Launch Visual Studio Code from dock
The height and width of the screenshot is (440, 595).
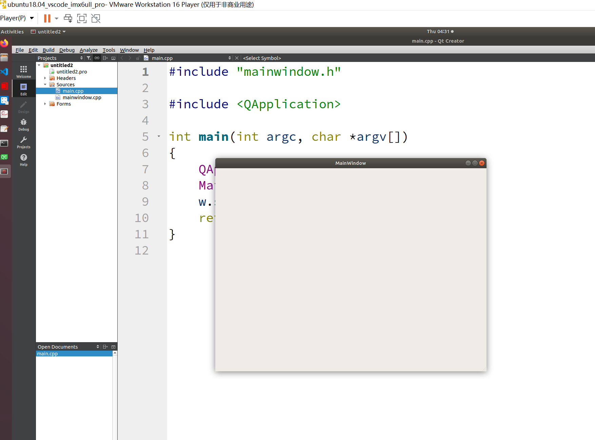point(4,72)
